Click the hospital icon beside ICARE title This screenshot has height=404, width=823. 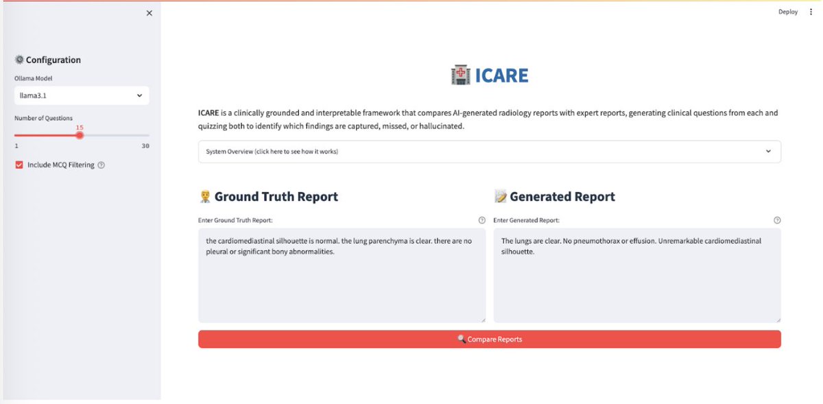tap(460, 75)
